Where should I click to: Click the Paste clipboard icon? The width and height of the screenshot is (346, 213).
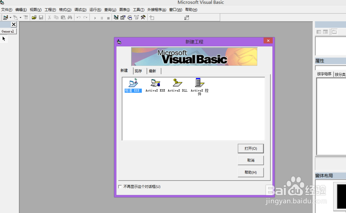[x=63, y=17]
